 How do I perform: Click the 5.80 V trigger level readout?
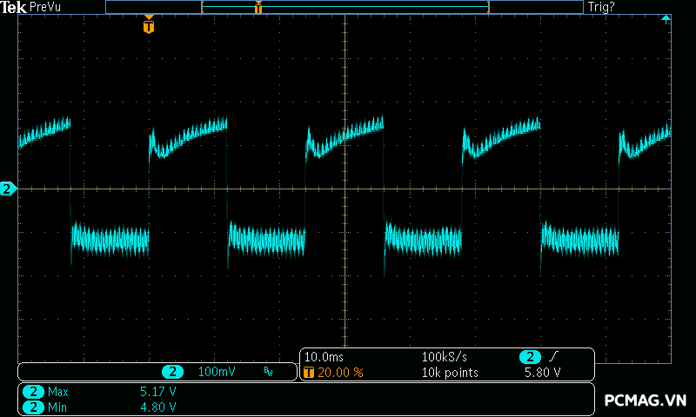542,373
